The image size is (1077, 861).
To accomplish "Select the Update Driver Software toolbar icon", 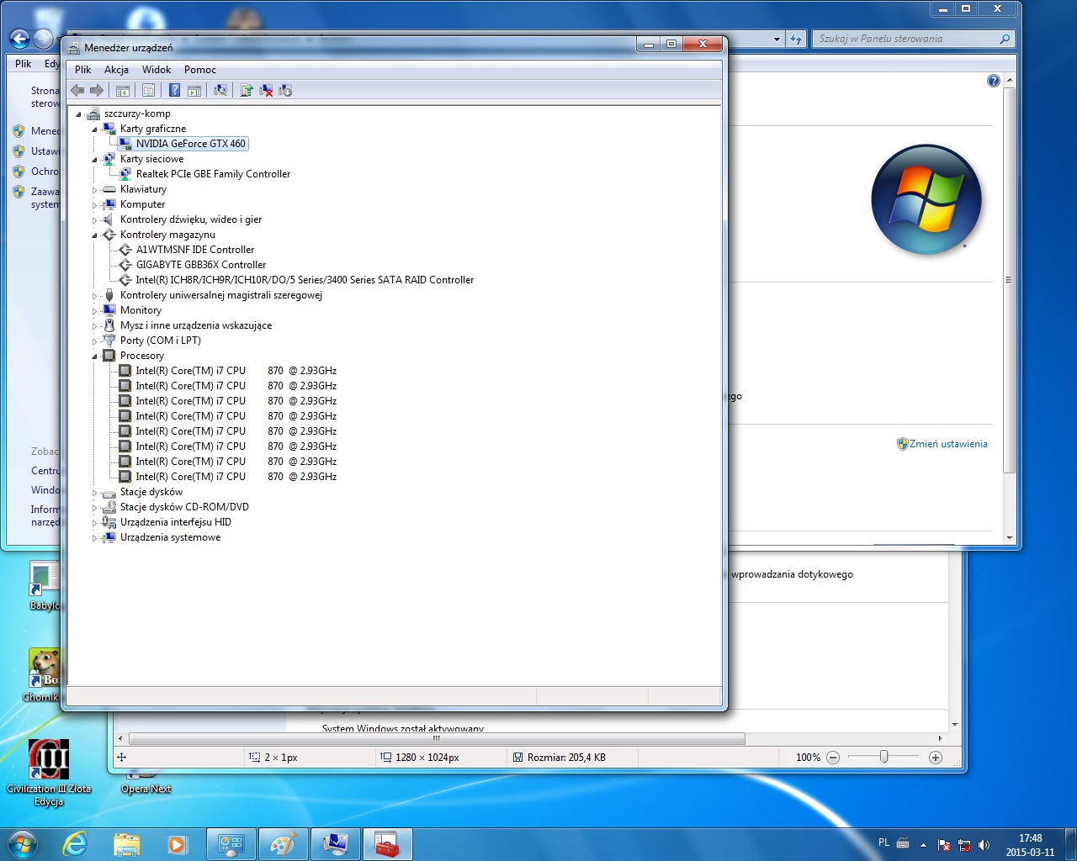I will pyautogui.click(x=246, y=90).
